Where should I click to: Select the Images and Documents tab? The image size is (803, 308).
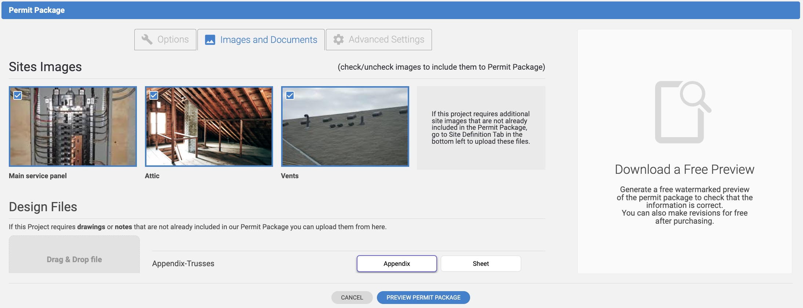click(261, 40)
